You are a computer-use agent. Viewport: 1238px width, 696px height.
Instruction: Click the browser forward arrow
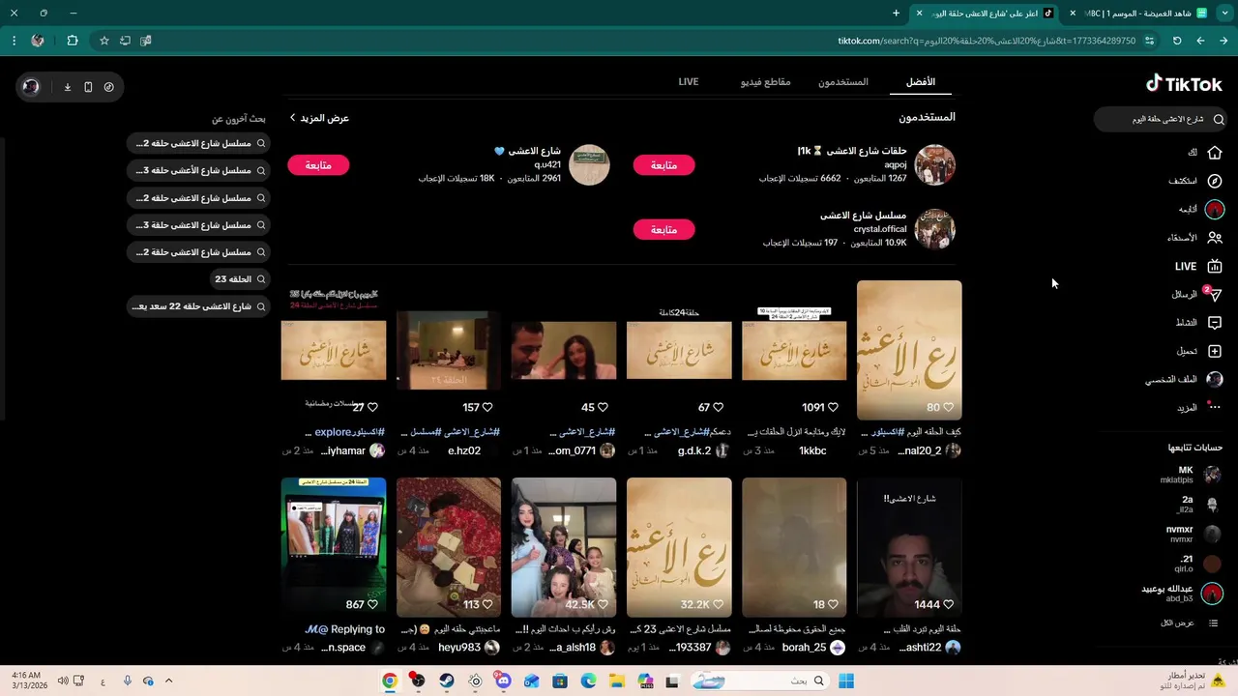[x=1200, y=41]
